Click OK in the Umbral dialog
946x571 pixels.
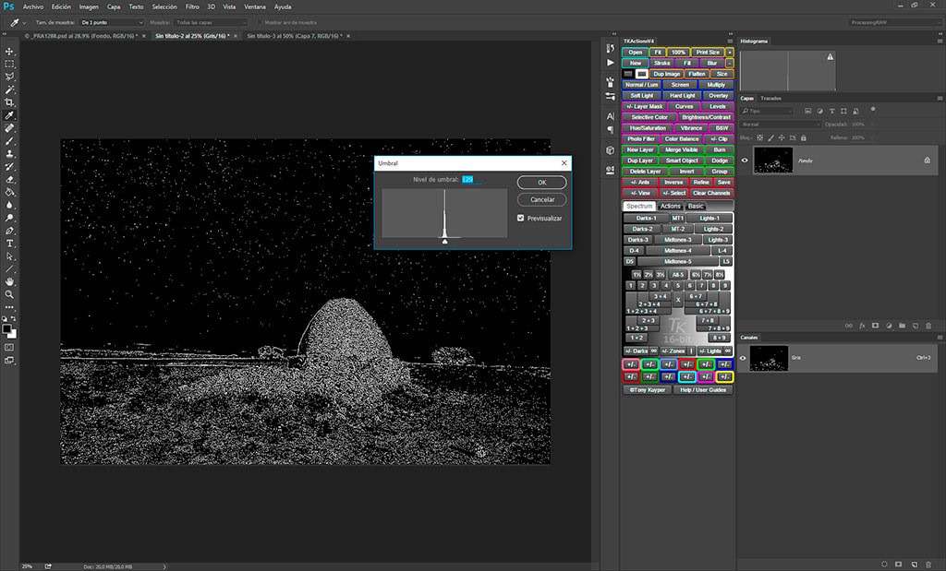[541, 182]
